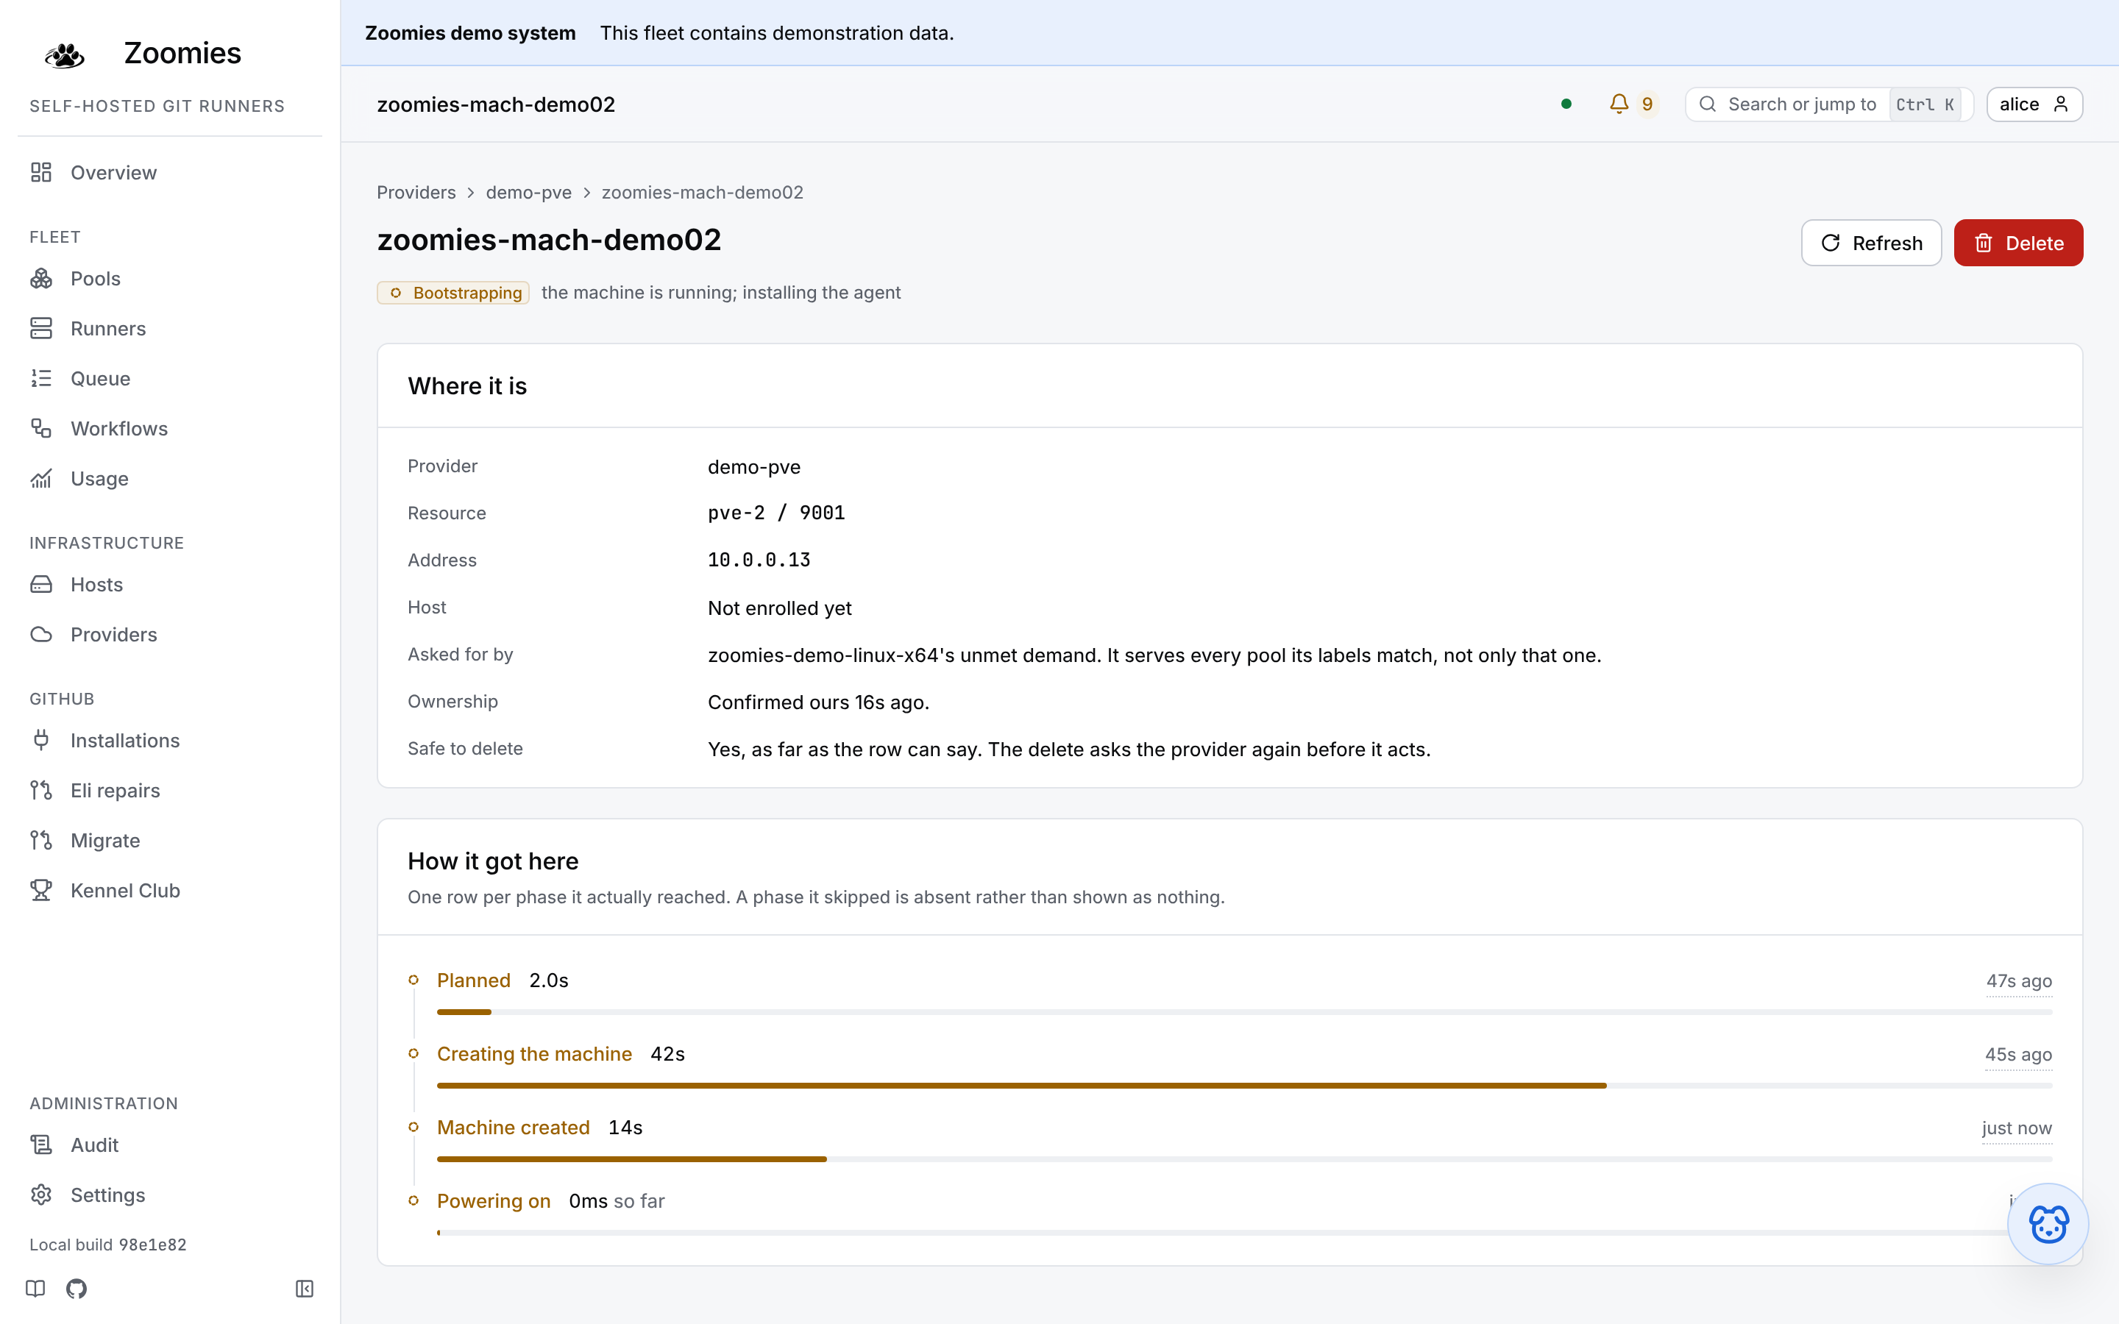Open alice user menu
Image resolution: width=2119 pixels, height=1324 pixels.
(x=2034, y=104)
